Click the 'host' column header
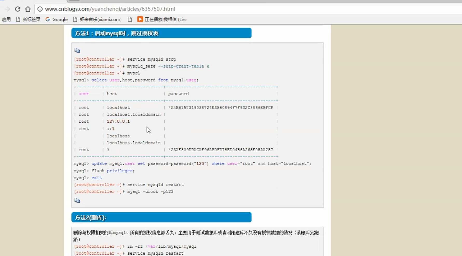Screen dimensions: 462x256 (x=112, y=94)
